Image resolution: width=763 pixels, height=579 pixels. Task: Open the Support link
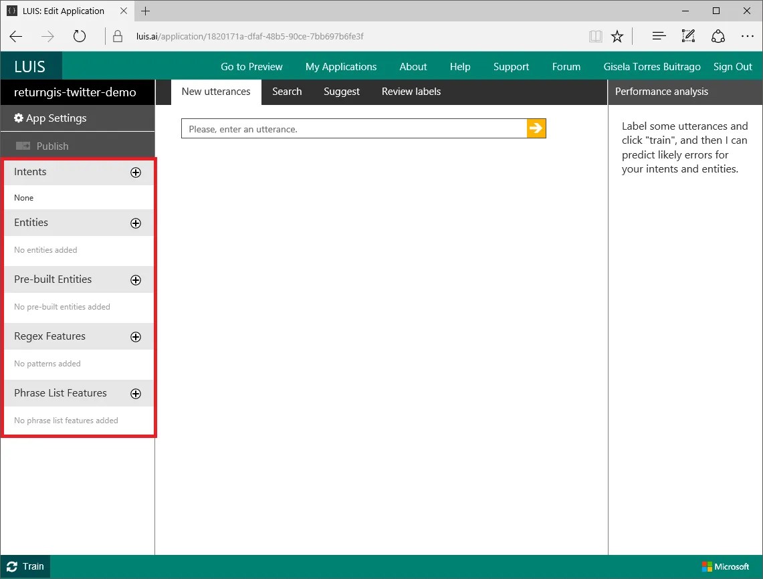511,67
